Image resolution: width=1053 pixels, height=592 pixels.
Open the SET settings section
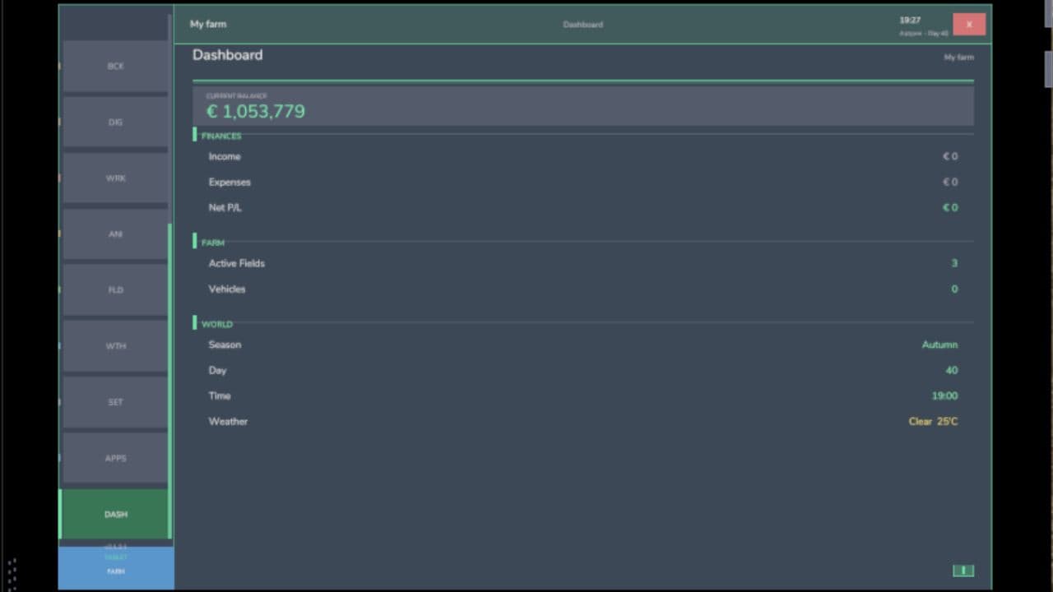(115, 402)
